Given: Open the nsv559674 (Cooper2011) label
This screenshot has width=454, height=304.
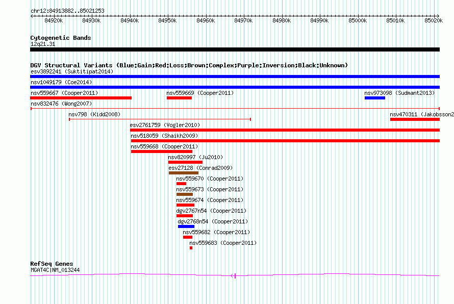Looking at the screenshot, I should click(x=210, y=200).
